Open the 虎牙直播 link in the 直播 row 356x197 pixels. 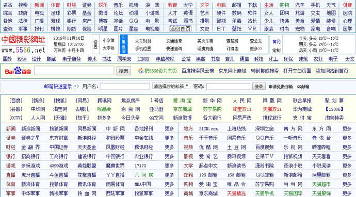coord(30,175)
